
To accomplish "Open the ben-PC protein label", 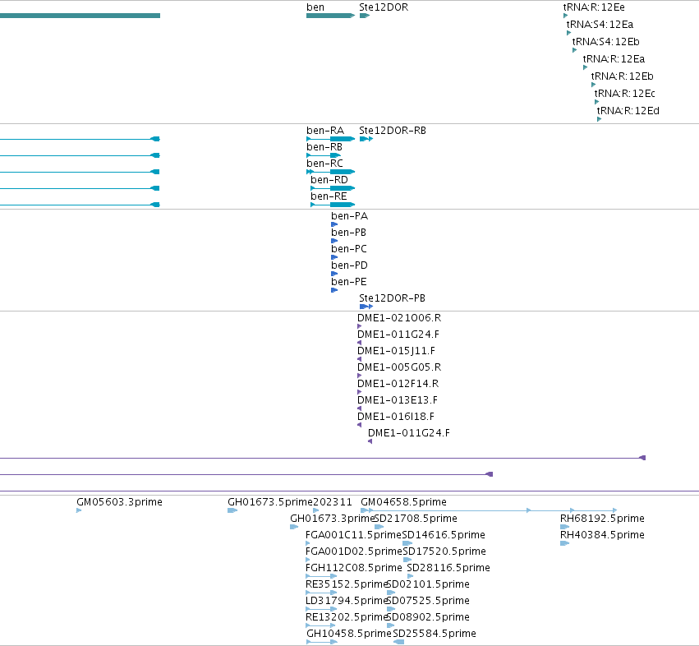I will coord(348,249).
